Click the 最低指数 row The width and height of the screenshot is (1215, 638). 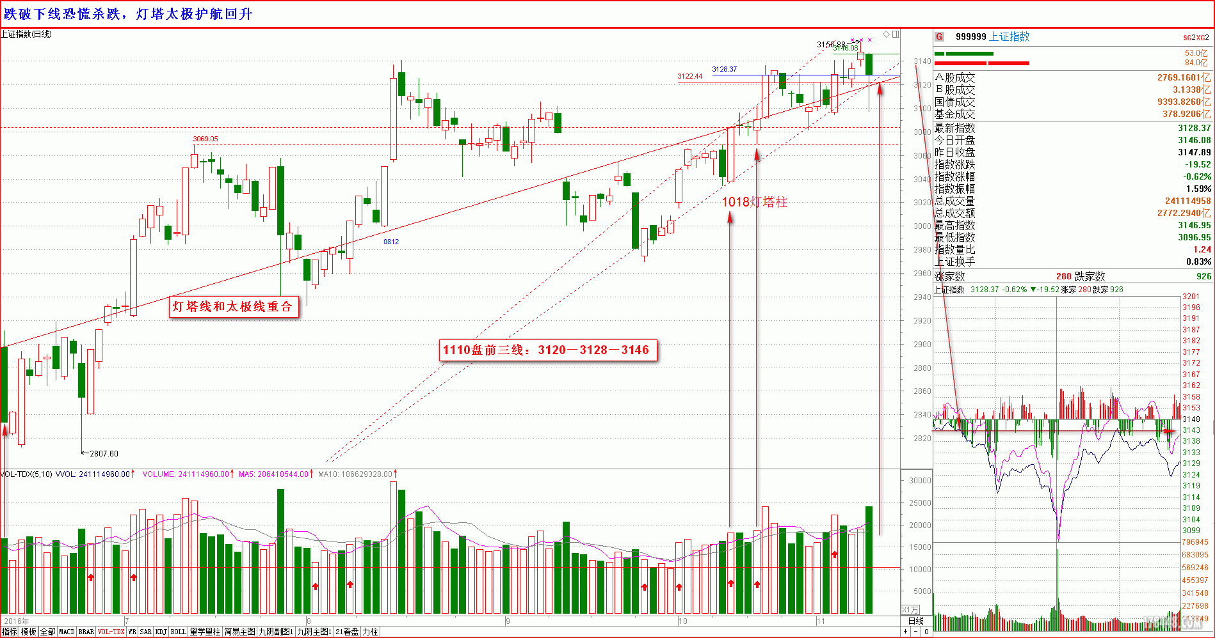(x=1073, y=237)
